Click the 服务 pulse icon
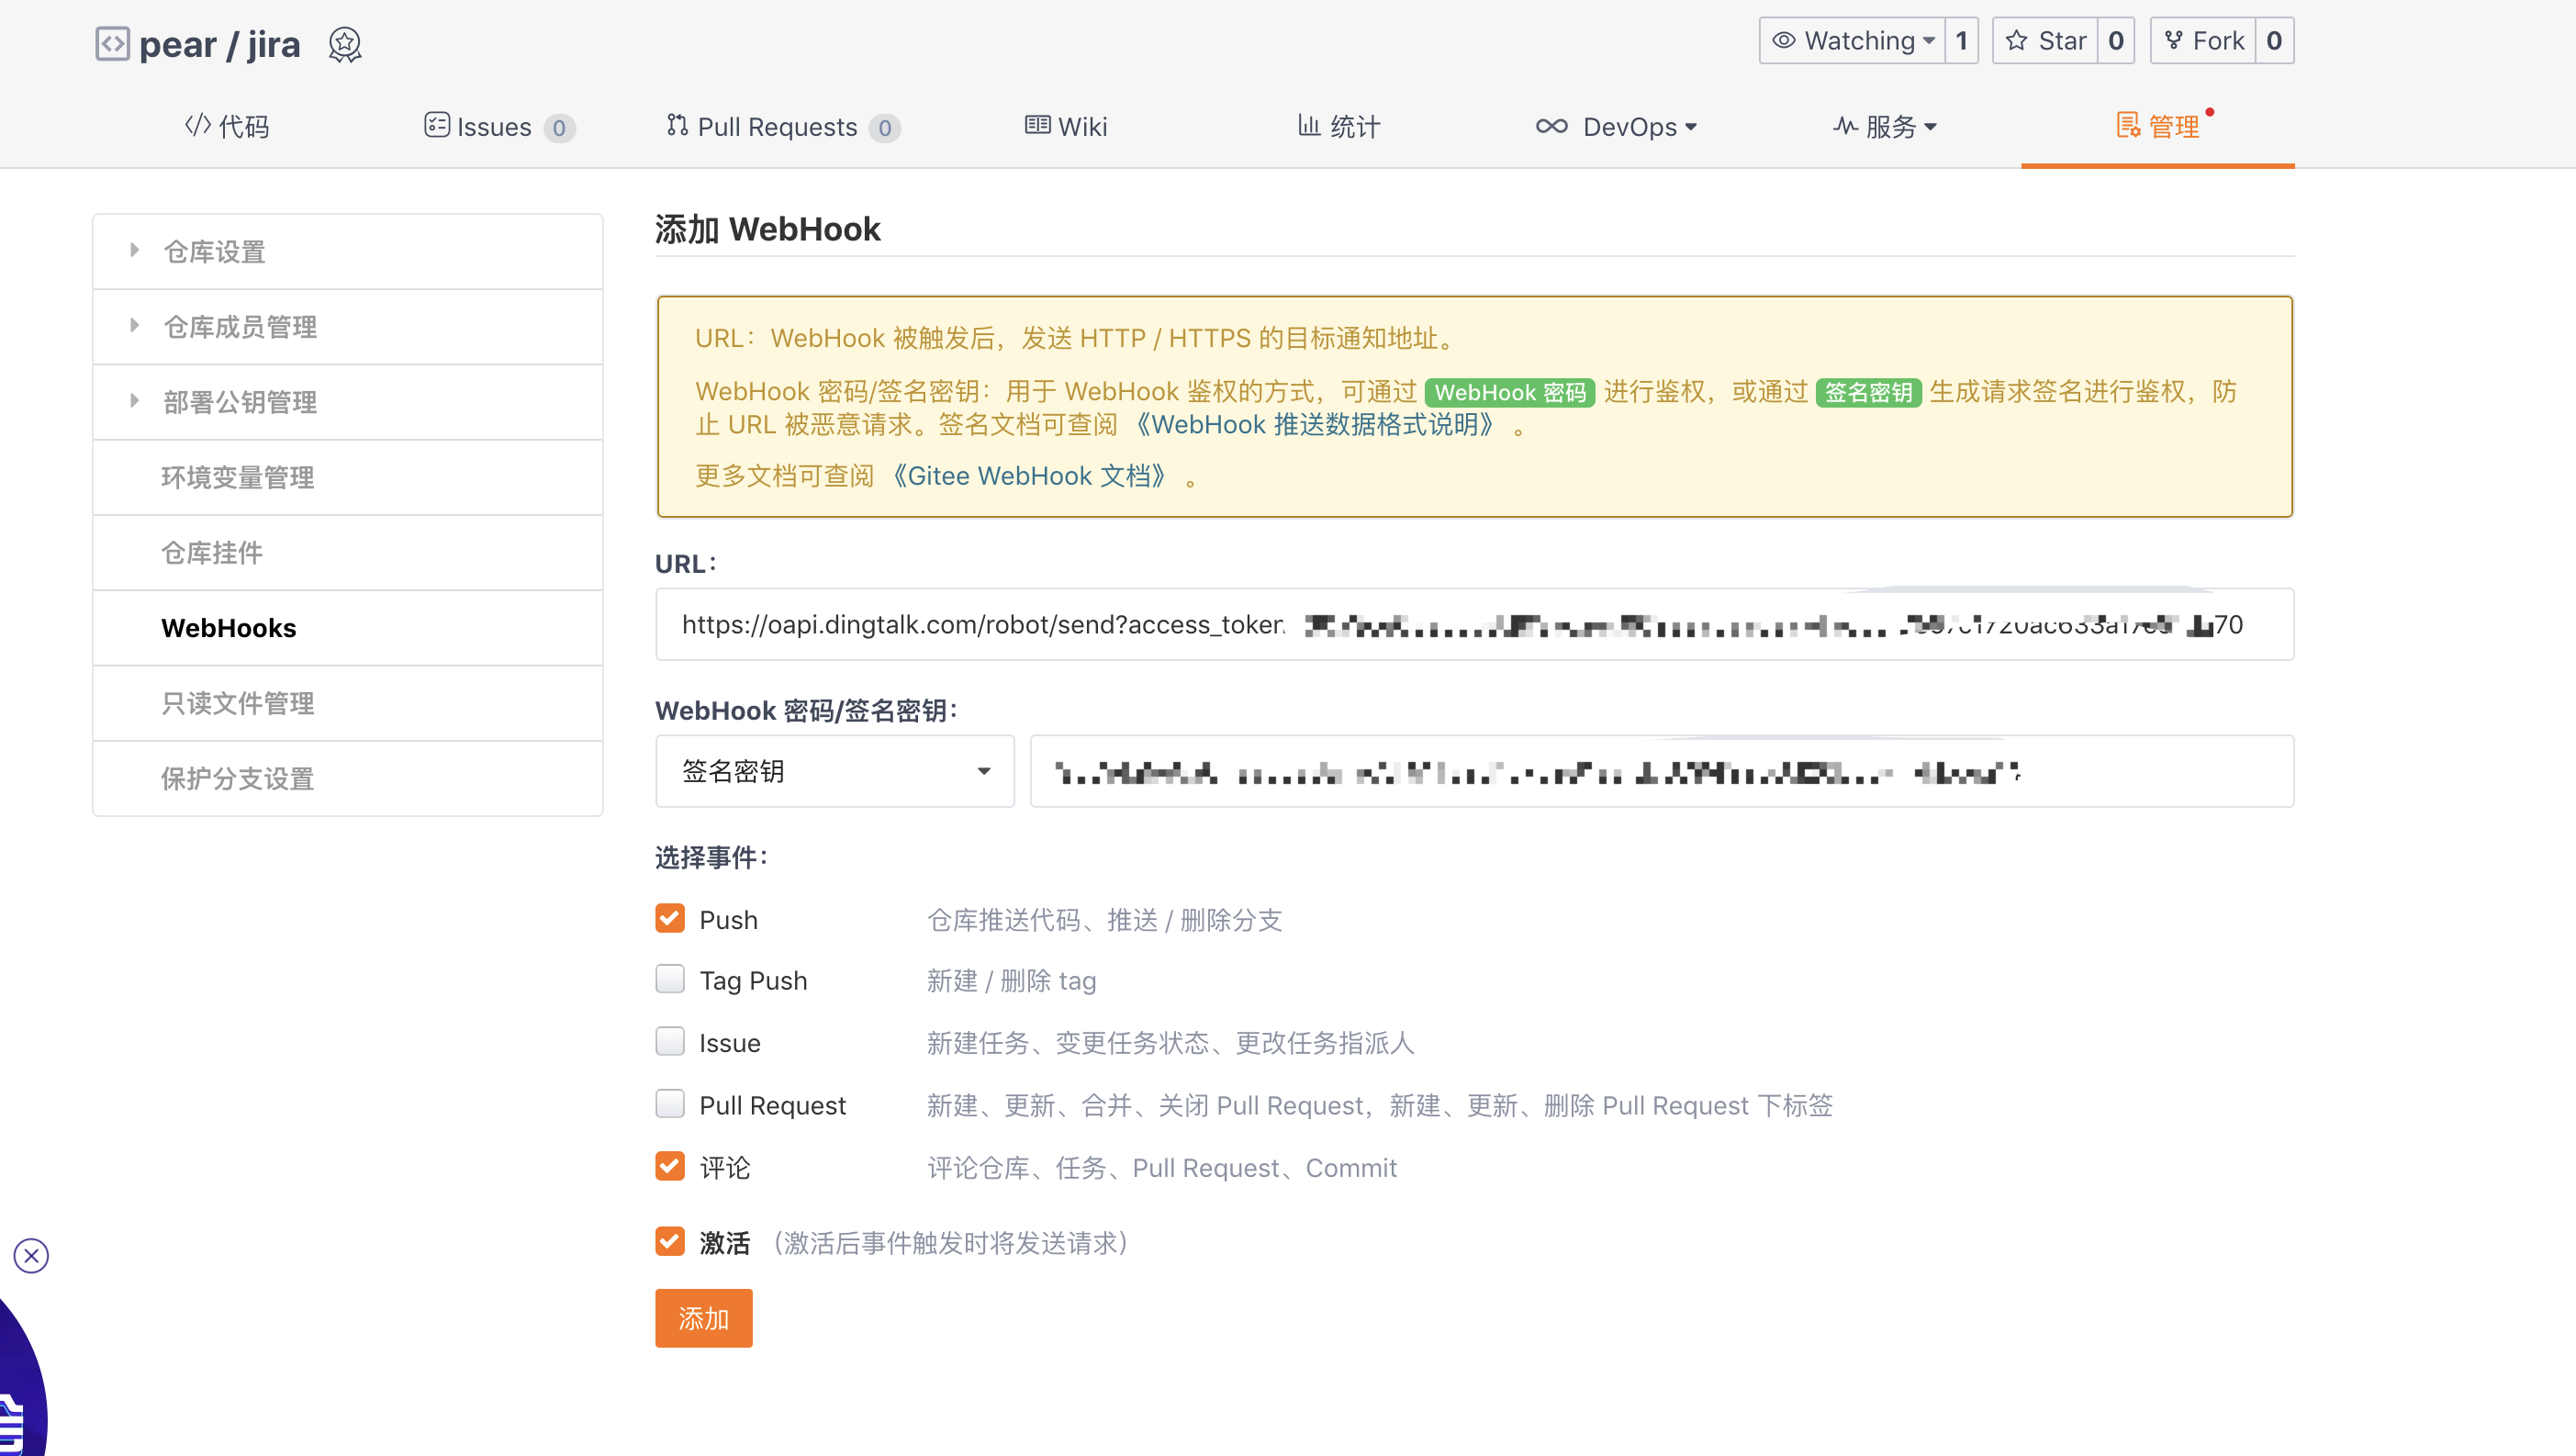 tap(1845, 126)
